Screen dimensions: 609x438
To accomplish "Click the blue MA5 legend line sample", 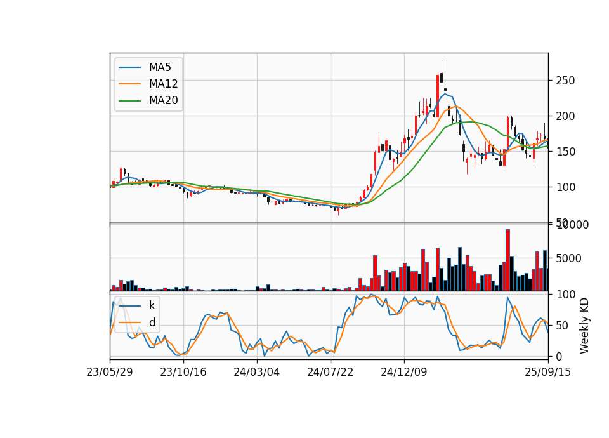I will click(129, 67).
